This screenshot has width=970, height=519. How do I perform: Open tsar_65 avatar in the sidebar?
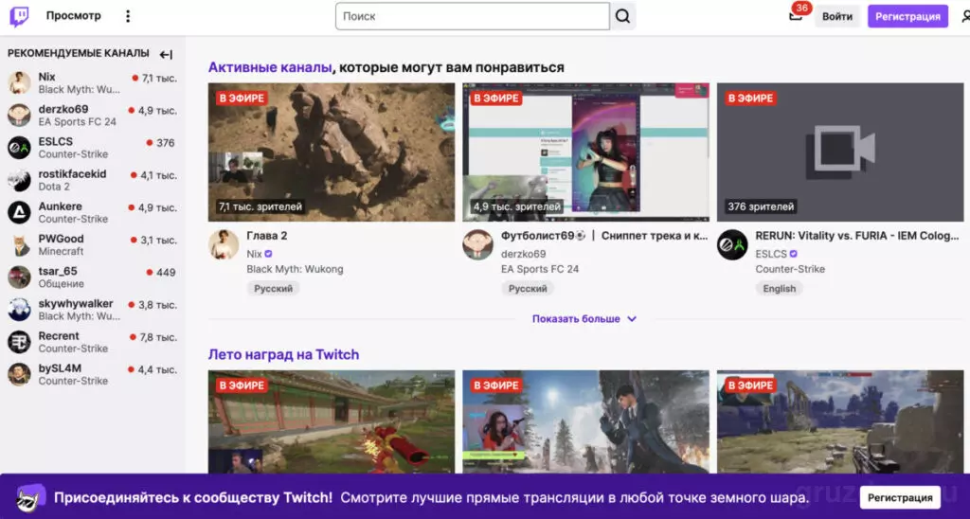19,277
